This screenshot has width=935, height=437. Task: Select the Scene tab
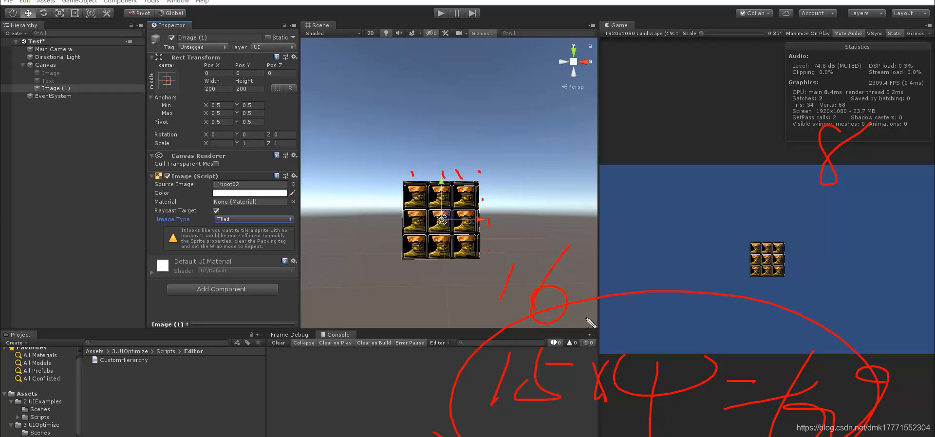pos(317,25)
